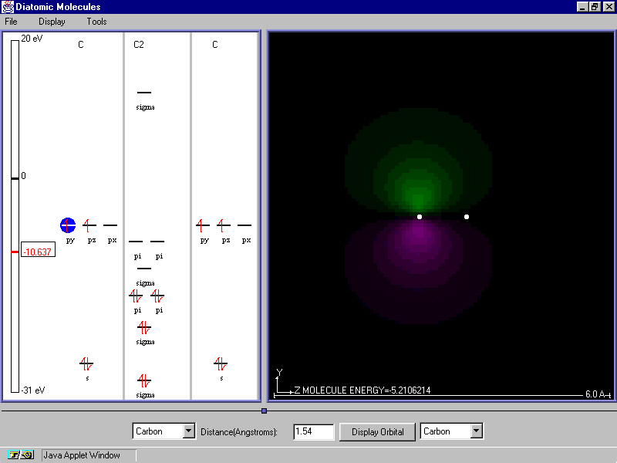Viewport: 617px width, 463px height.
Task: Select the pz orbital of right carbon atom
Action: pos(224,225)
